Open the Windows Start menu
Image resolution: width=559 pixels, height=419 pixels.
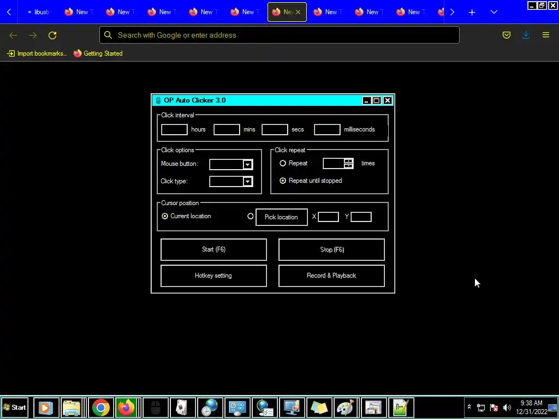15,408
